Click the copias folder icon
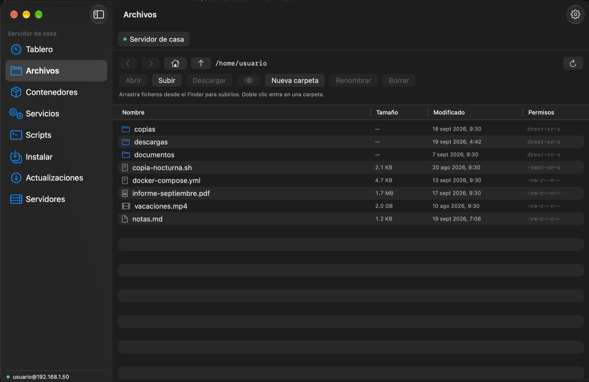 (x=126, y=129)
